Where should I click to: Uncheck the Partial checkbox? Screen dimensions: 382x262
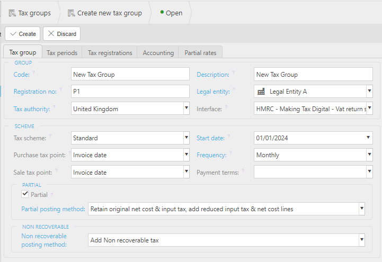tap(24, 194)
